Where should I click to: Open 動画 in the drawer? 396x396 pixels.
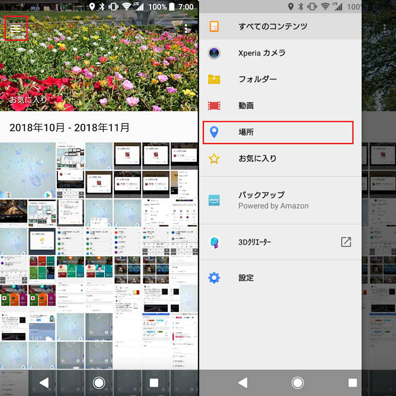point(280,105)
